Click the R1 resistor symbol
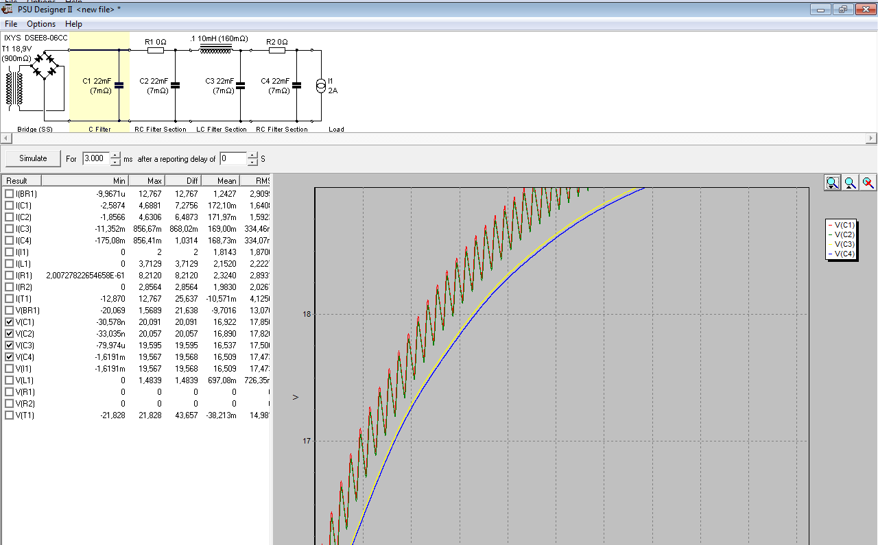878x545 pixels. (x=156, y=50)
